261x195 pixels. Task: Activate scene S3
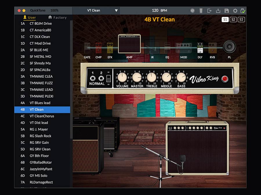point(241,20)
